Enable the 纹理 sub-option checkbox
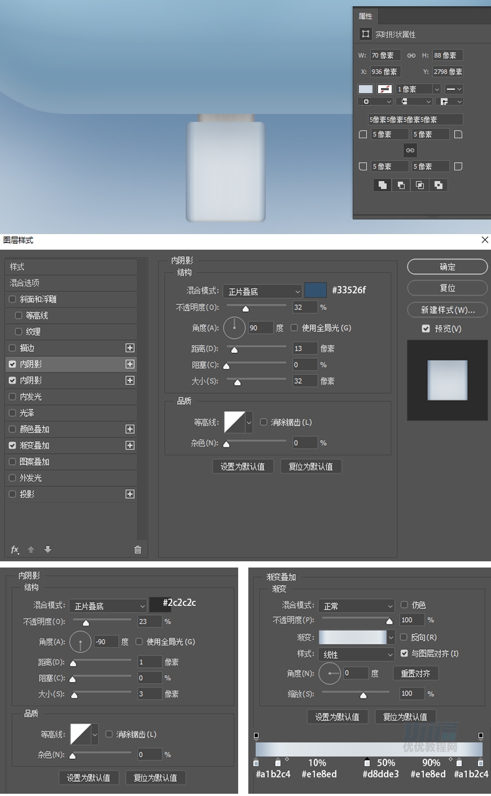The width and height of the screenshot is (491, 796). tap(19, 332)
